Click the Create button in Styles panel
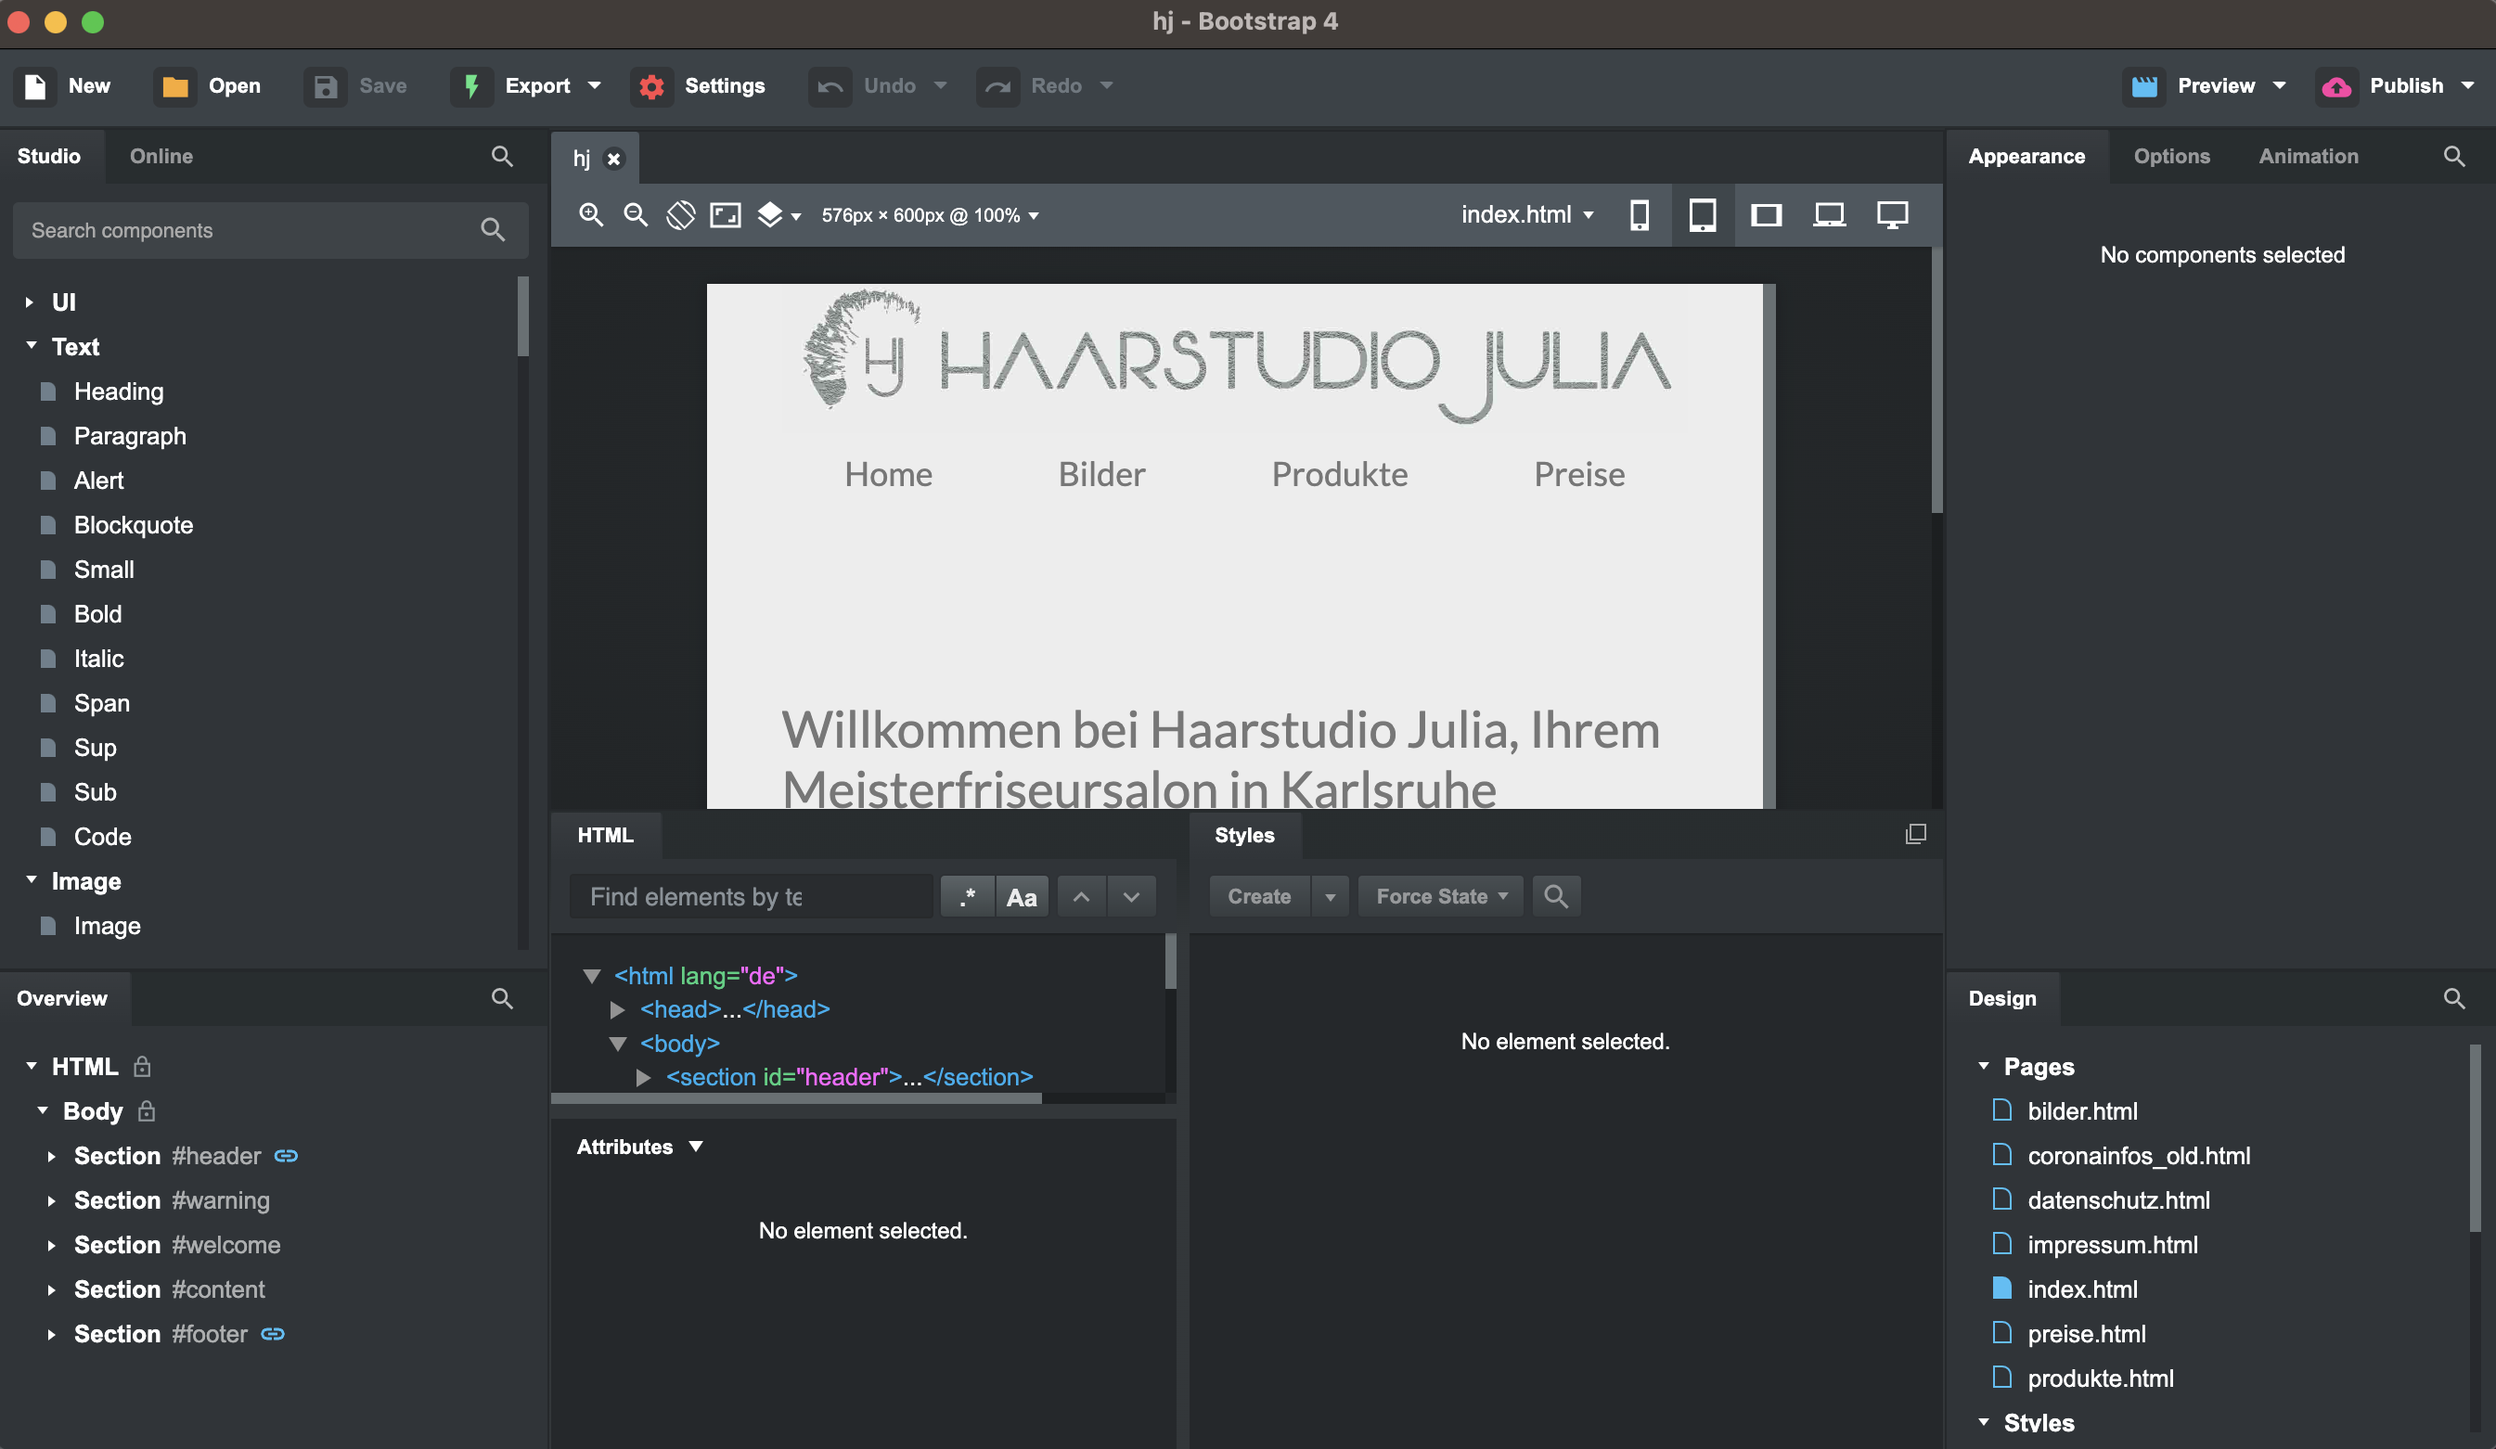Screen dimensions: 2496x1449 [1259, 896]
